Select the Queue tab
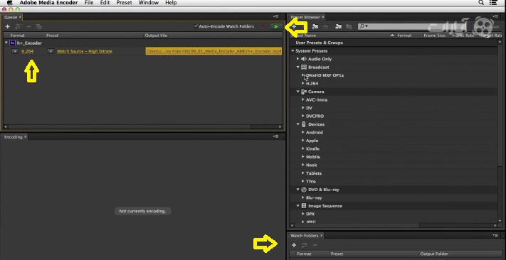The height and width of the screenshot is (260, 506). (x=11, y=17)
